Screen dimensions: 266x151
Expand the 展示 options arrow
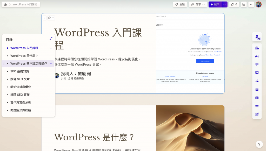(x=224, y=4)
